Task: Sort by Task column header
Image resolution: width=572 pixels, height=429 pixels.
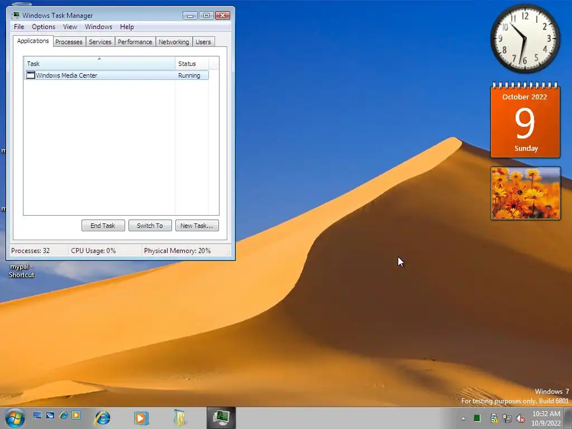Action: point(99,64)
